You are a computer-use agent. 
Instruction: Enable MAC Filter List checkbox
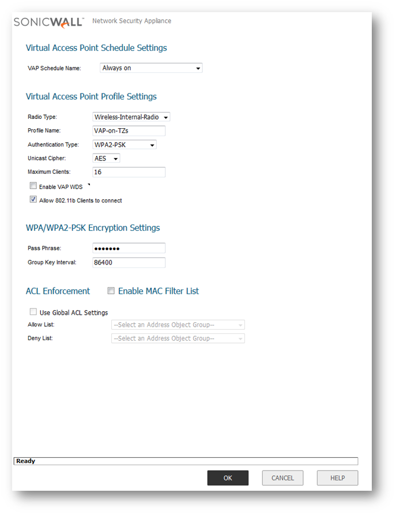(x=111, y=291)
